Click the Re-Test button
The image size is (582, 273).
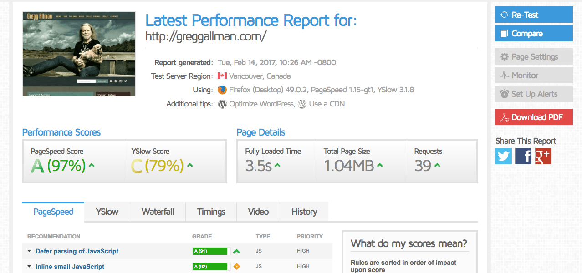[x=534, y=15]
